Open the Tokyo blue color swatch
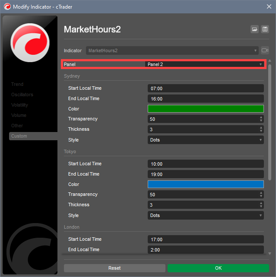Screen dimensions: 276x277 (206, 184)
